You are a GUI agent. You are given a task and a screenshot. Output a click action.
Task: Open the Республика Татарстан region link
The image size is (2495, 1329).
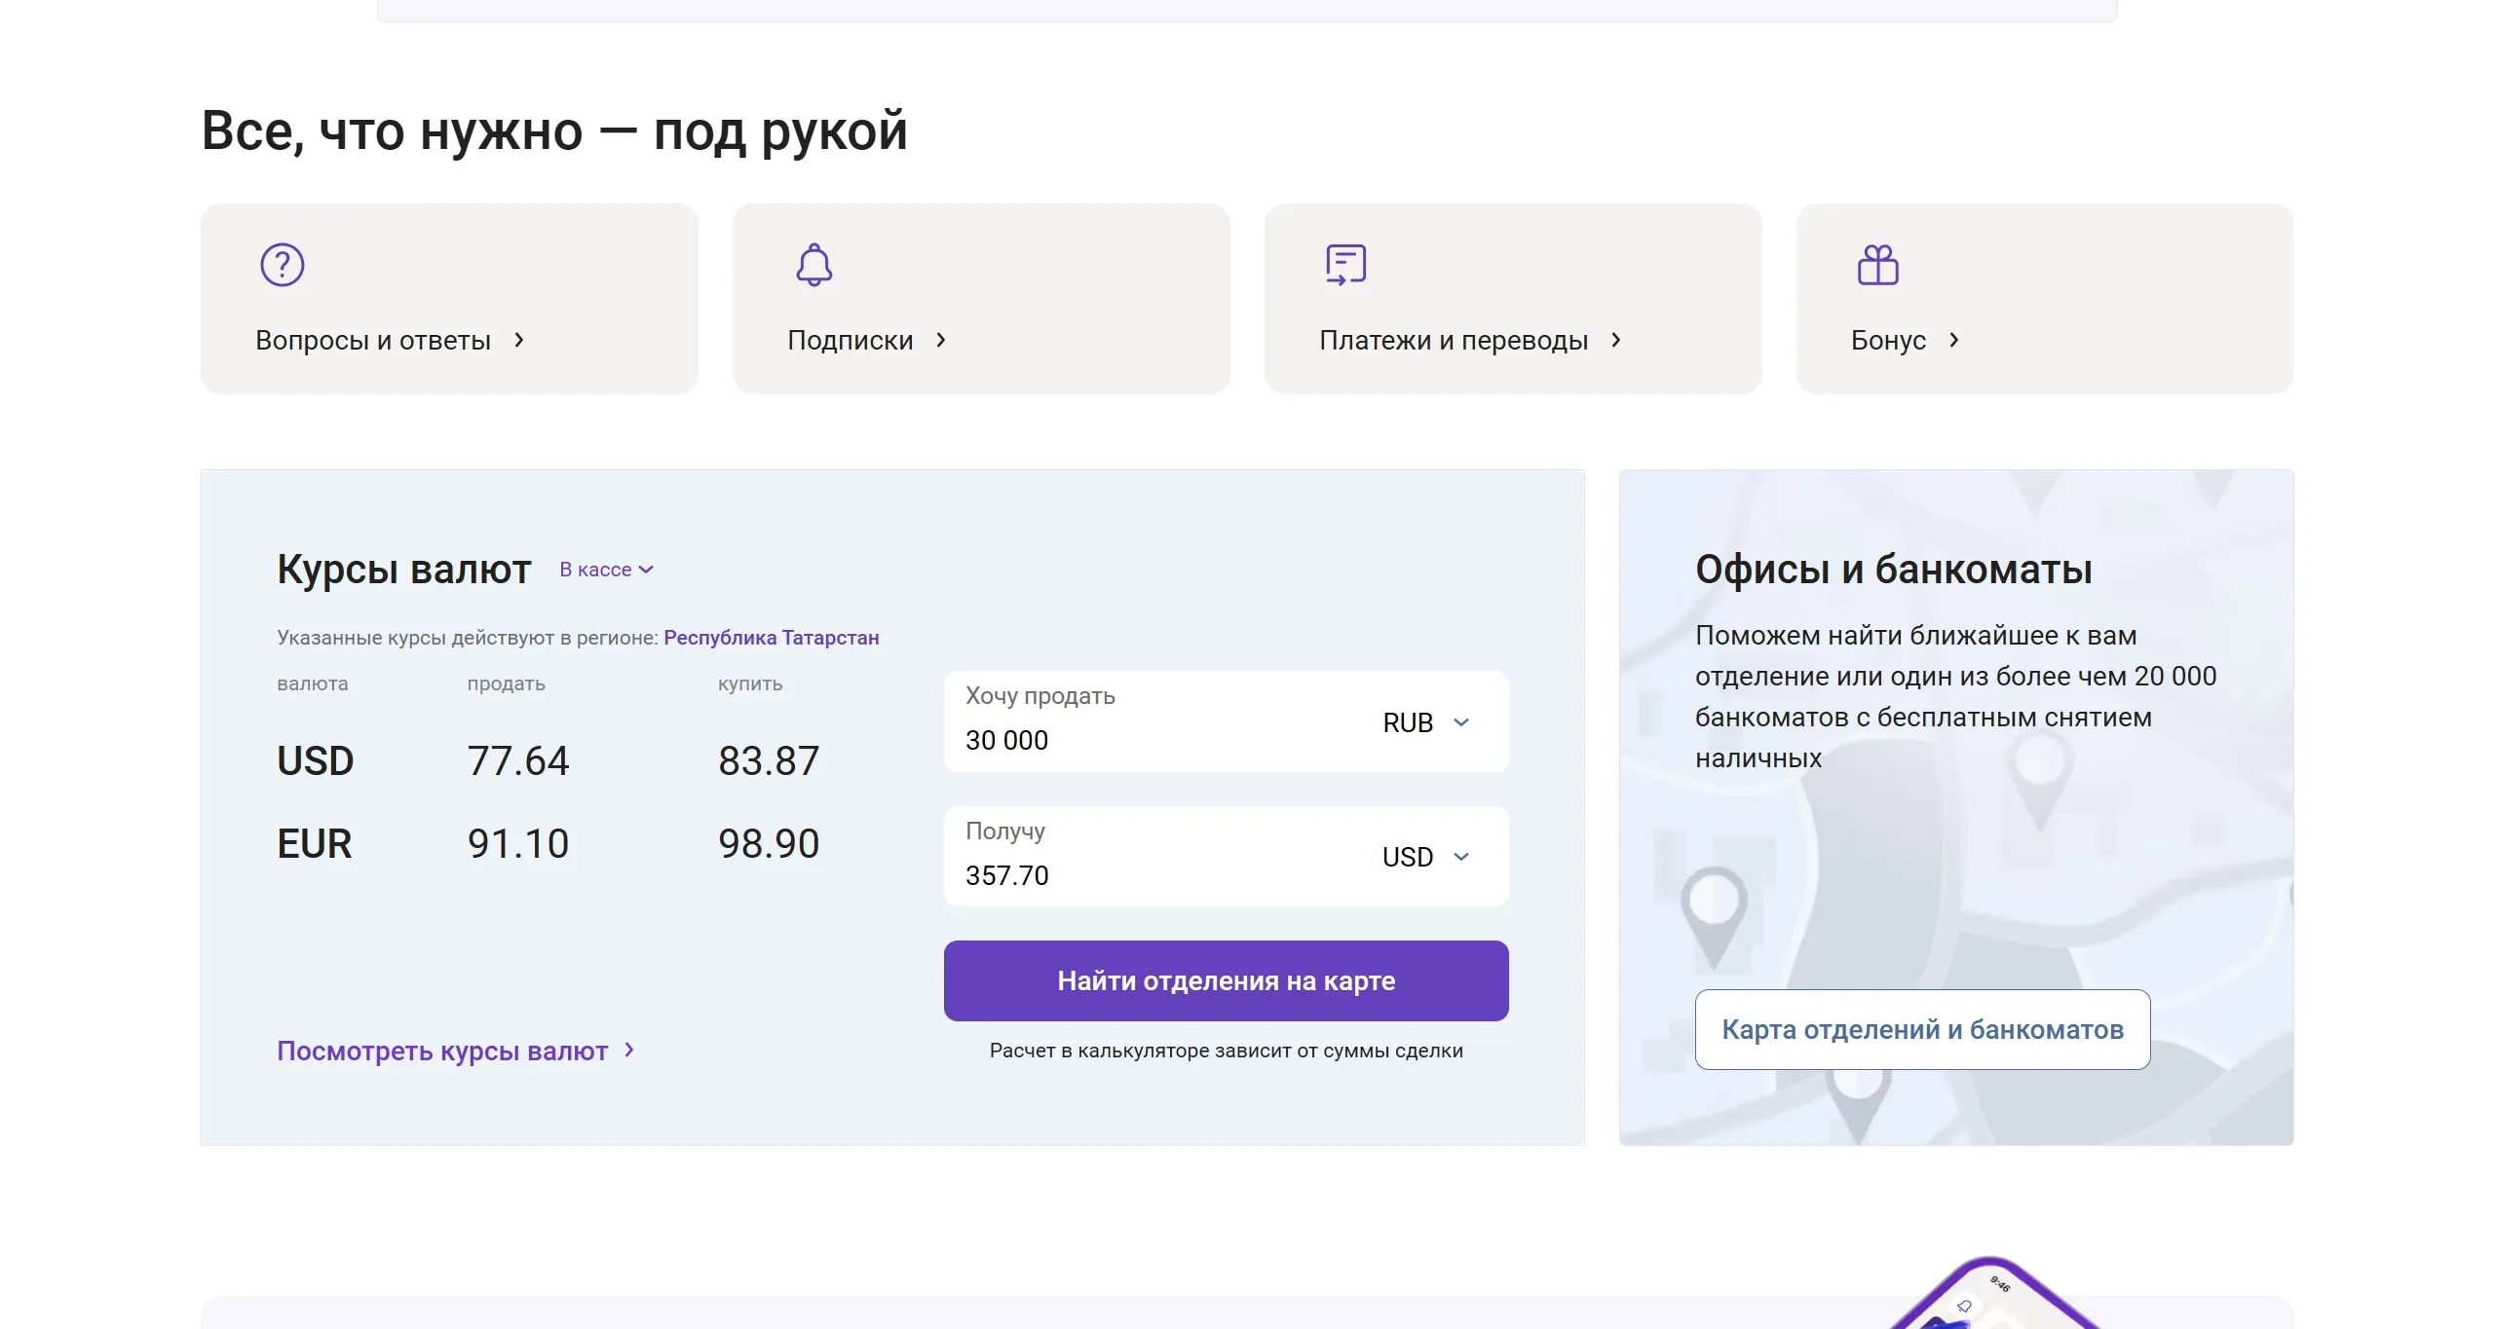(x=771, y=638)
